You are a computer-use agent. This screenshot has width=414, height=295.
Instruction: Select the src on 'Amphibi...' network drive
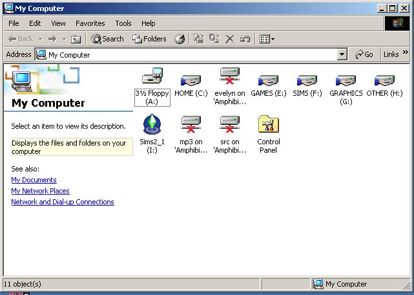click(x=230, y=124)
